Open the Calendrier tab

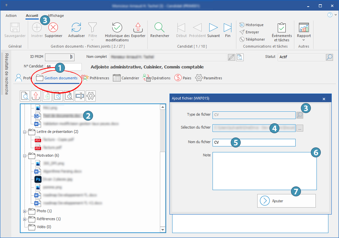coord(126,78)
